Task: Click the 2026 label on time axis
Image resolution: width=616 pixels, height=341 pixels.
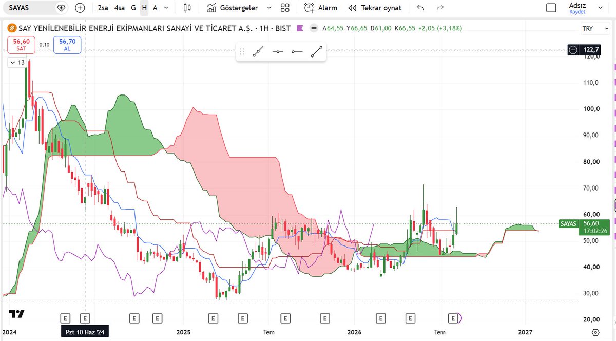Action: point(355,332)
